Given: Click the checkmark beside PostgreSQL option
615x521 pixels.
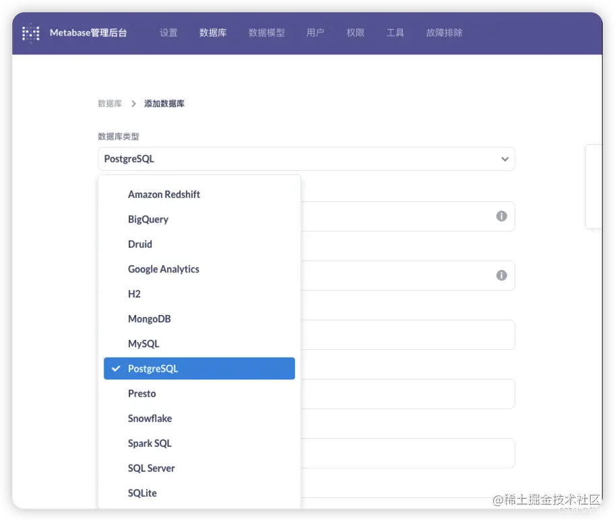Looking at the screenshot, I should pos(116,368).
